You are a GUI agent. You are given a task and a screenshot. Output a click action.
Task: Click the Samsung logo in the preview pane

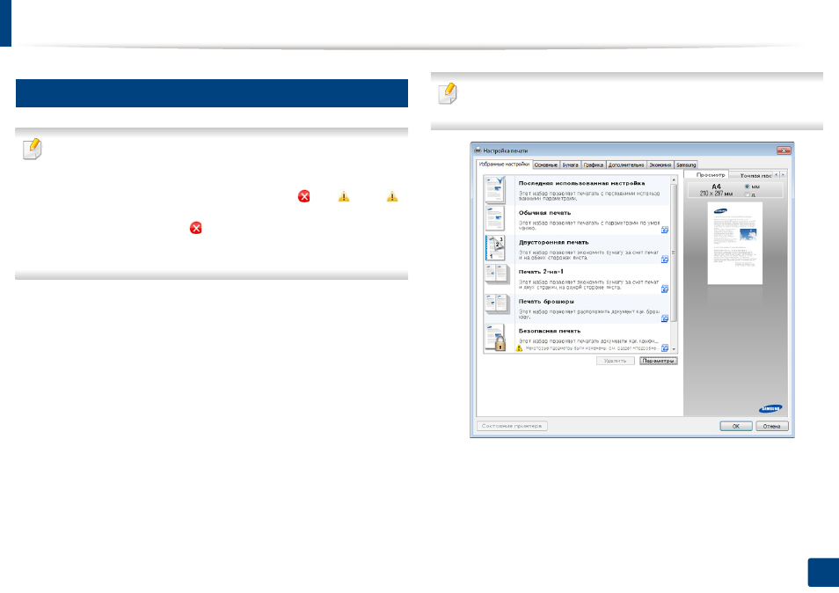tap(770, 409)
